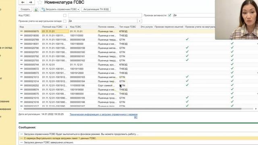Go forward with the right arrow button
Viewport: 258px width, 145px height.
point(31,2)
